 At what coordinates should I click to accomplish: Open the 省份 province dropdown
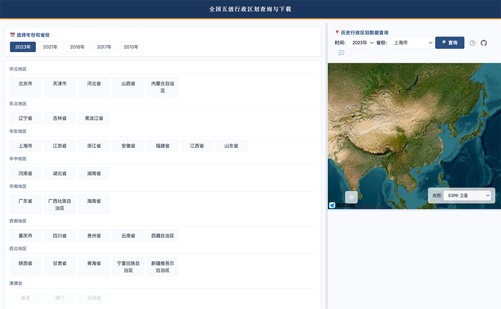coord(411,43)
